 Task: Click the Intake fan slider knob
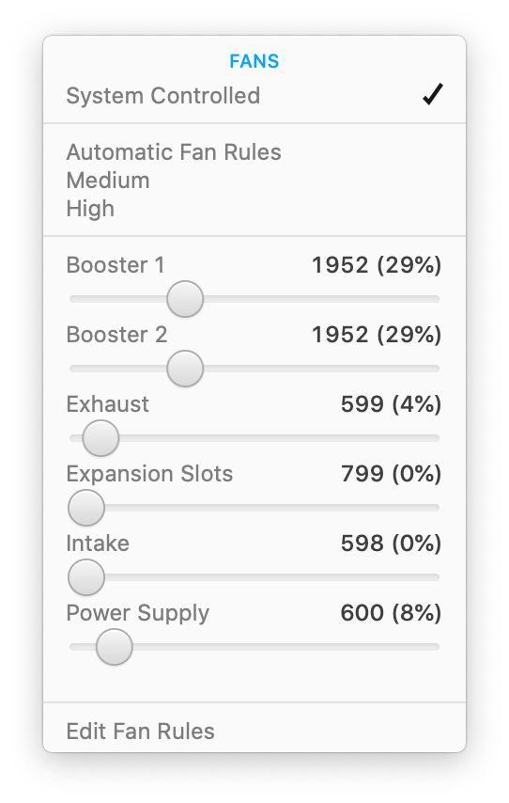coord(86,577)
